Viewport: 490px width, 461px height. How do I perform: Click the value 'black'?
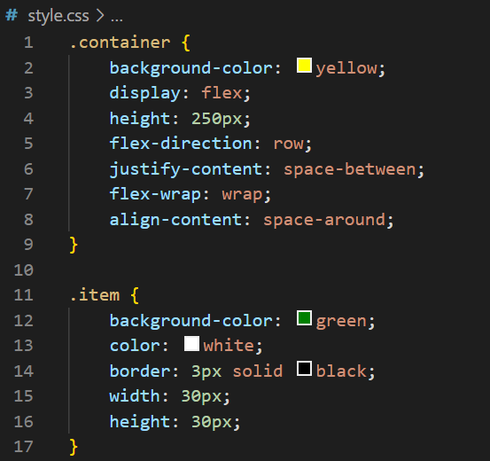pos(341,371)
